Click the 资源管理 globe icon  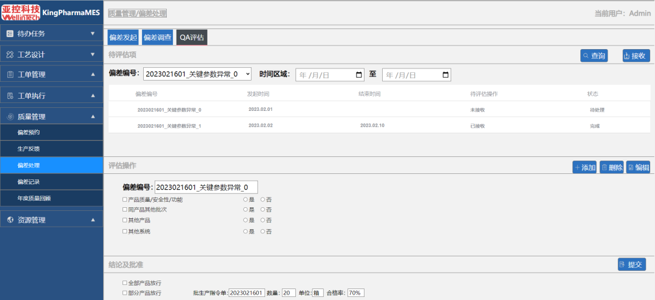pyautogui.click(x=10, y=220)
